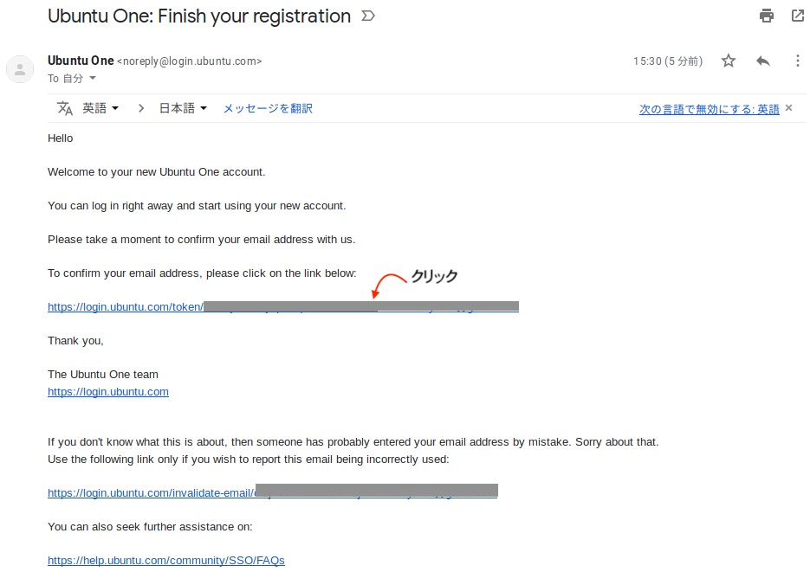Star this Ubuntu One email
Screen dimensions: 810x572
tap(729, 61)
